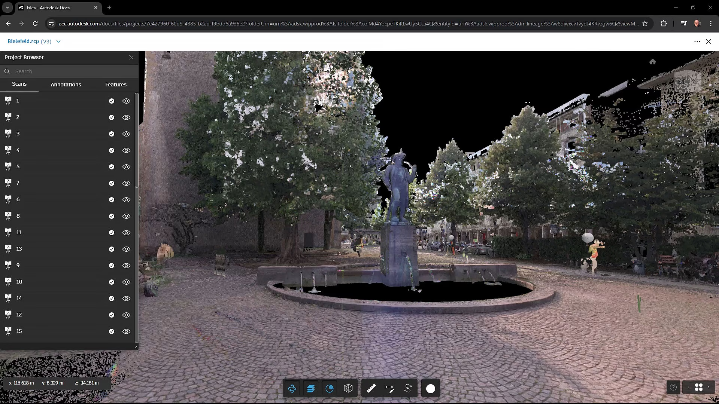Screen dimensions: 719x404
Task: Choose the dimension annotation tool
Action: tap(389, 389)
